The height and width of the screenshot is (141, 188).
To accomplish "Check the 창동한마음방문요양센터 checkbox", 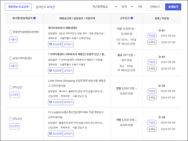I will (x=11, y=32).
